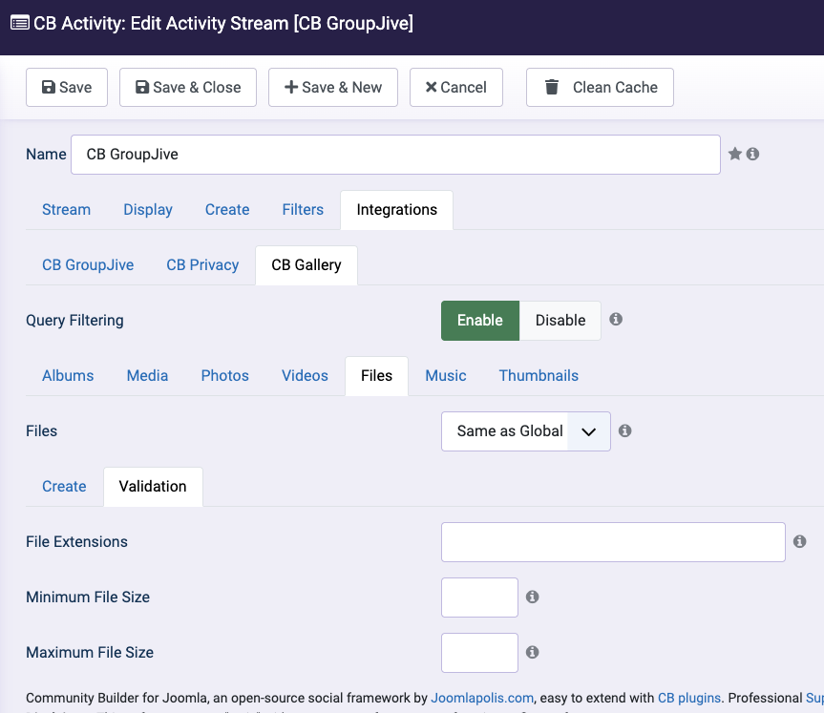Viewport: 824px width, 713px height.
Task: Focus the File Extensions input field
Action: 613,542
